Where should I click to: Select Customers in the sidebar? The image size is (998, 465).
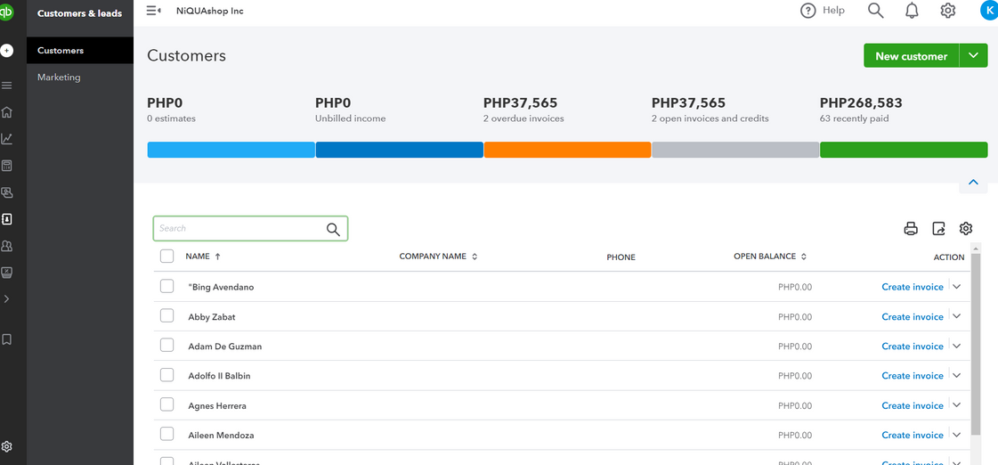pos(61,51)
